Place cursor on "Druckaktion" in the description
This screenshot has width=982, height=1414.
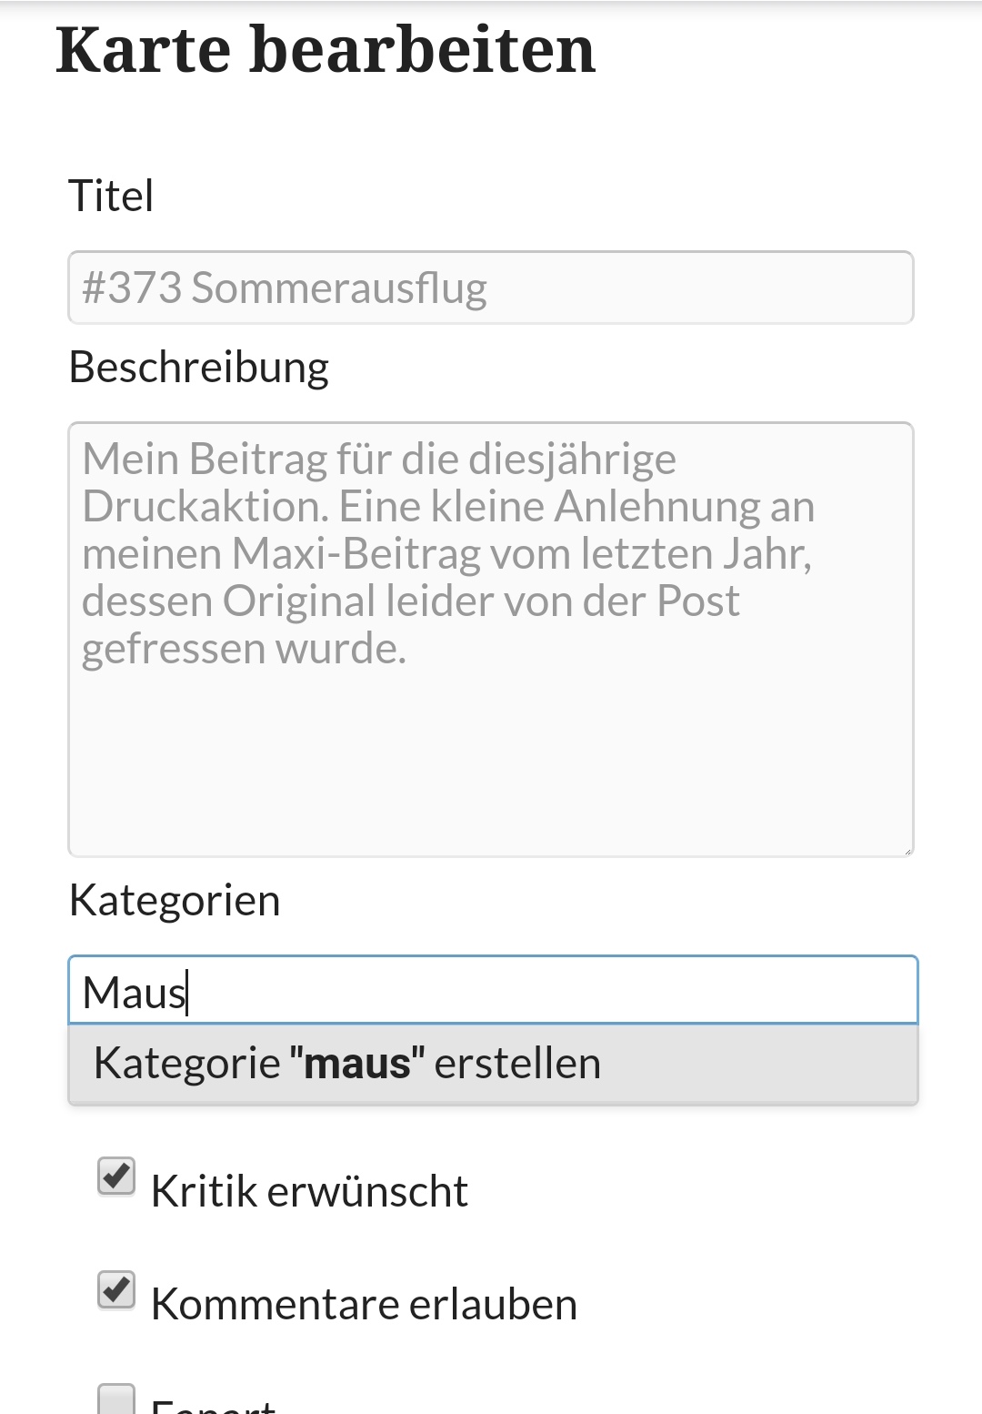pyautogui.click(x=205, y=507)
